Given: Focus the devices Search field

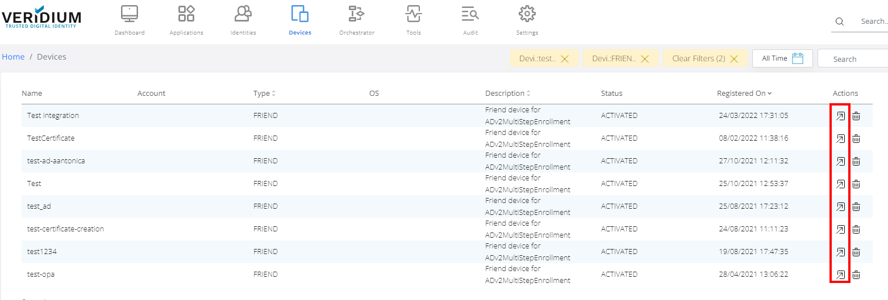Looking at the screenshot, I should click(x=852, y=59).
